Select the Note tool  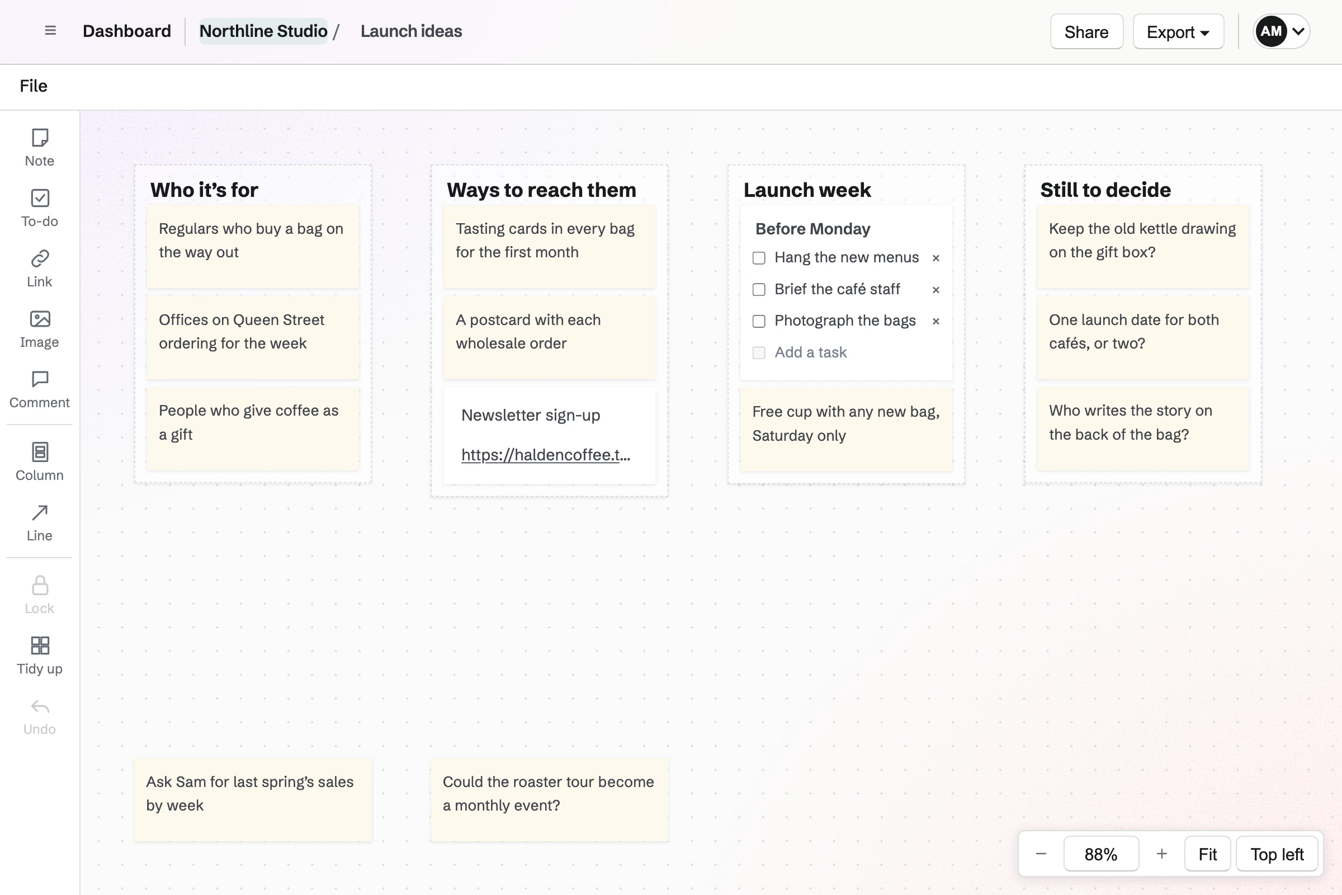pyautogui.click(x=39, y=147)
